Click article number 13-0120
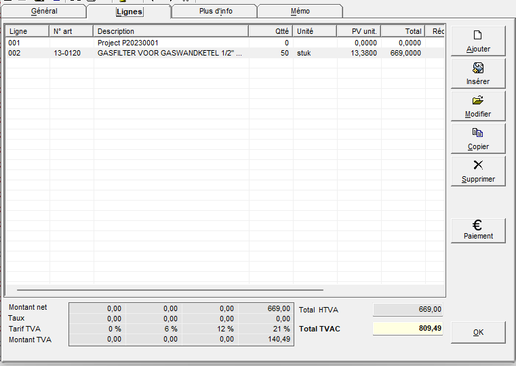516x366 pixels. click(x=67, y=53)
